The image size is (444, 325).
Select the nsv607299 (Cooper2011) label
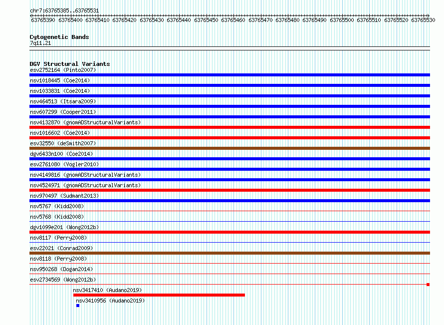click(63, 112)
